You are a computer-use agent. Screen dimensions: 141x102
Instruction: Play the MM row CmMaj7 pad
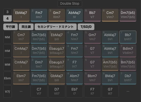(x=21, y=65)
